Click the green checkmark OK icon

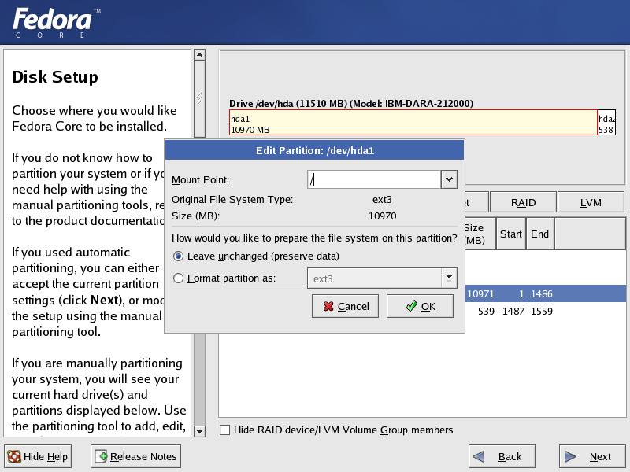(411, 306)
